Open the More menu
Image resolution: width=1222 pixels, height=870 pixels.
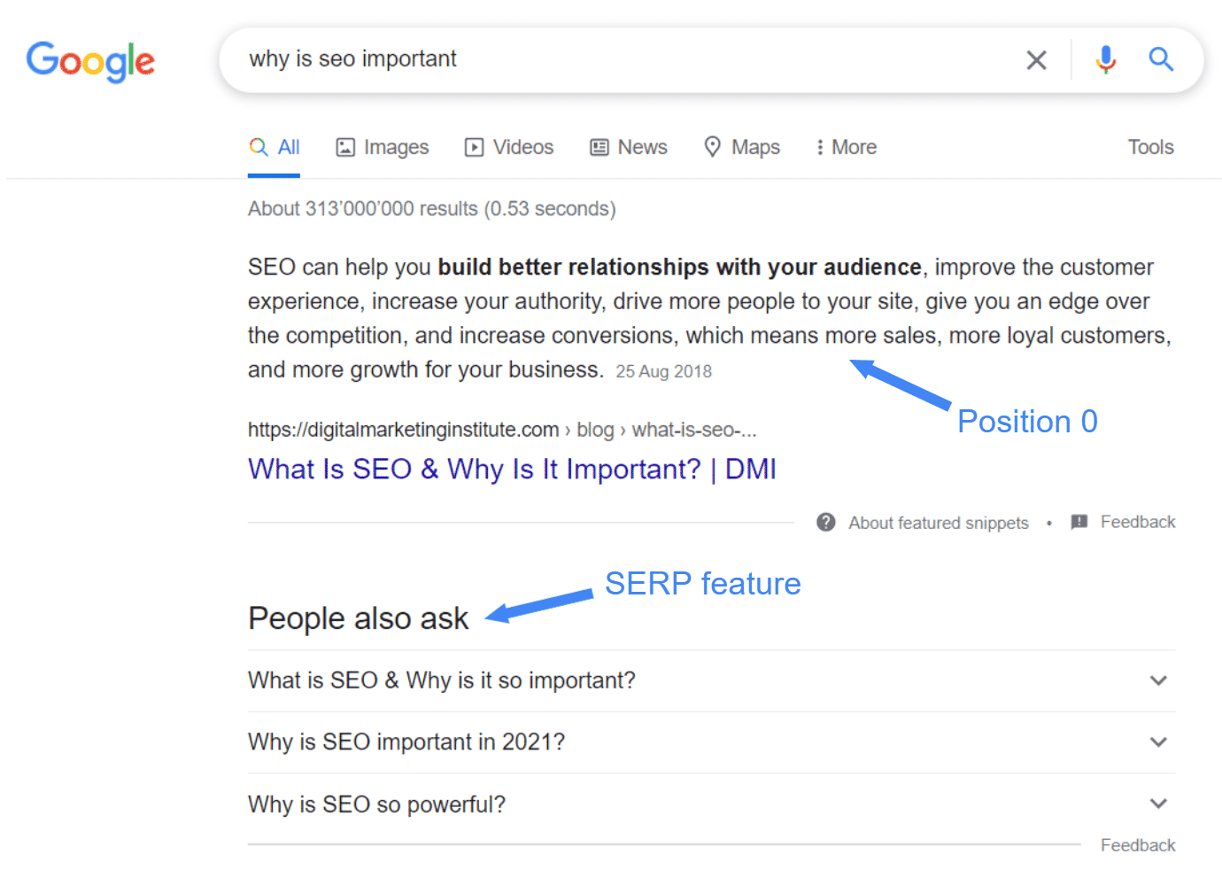coord(846,147)
